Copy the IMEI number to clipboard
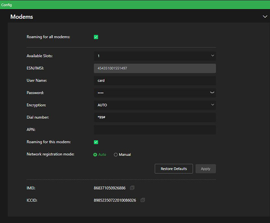The image size is (270, 223). (132, 188)
